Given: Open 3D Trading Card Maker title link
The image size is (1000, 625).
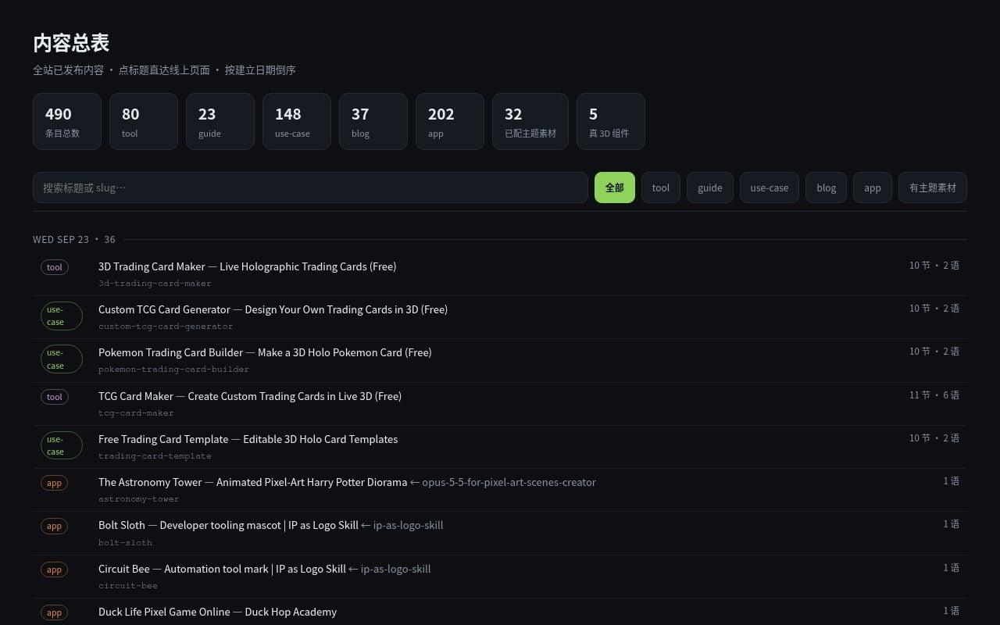Looking at the screenshot, I should click(x=247, y=266).
